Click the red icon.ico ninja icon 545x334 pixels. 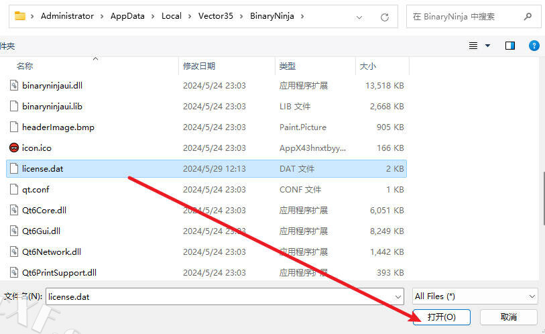14,148
